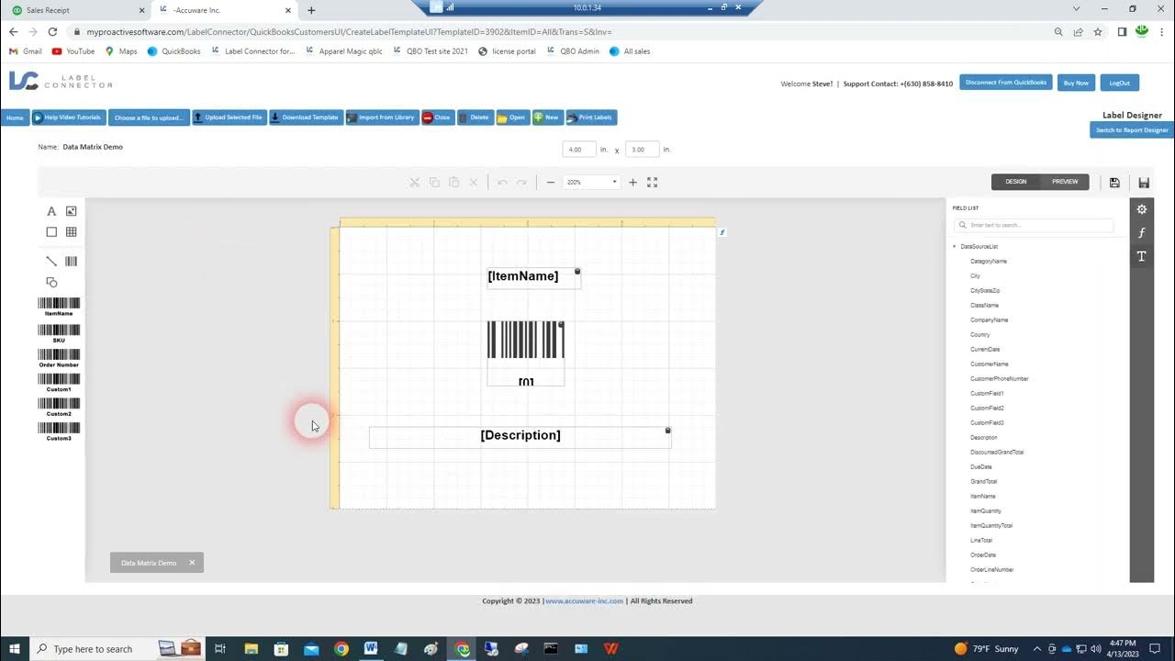Viewport: 1175px width, 661px height.
Task: Click the outlined Save floppy icon
Action: 1114,183
